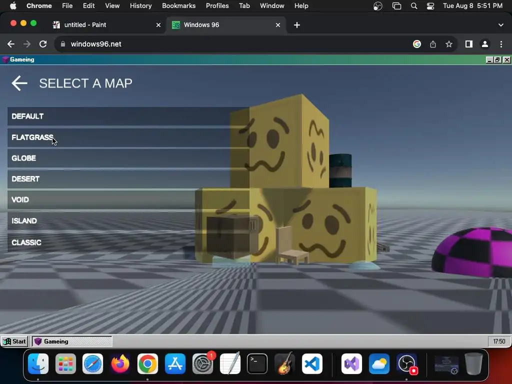This screenshot has height=384, width=512.
Task: Open the History menu
Action: [140, 6]
